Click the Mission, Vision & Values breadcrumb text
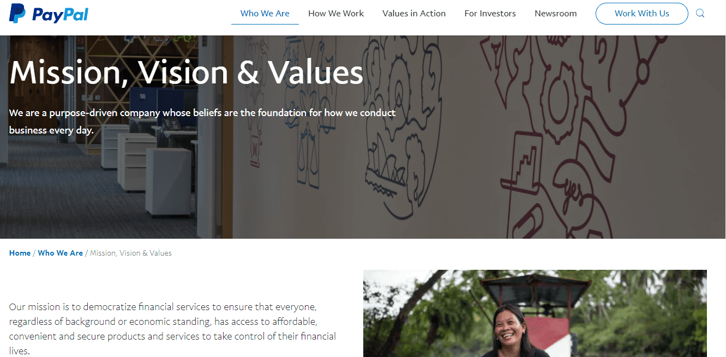The width and height of the screenshot is (726, 357). click(x=131, y=253)
